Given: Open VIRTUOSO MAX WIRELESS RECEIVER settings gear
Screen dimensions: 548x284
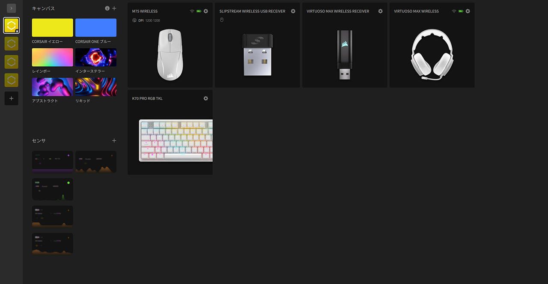Looking at the screenshot, I should pos(381,11).
